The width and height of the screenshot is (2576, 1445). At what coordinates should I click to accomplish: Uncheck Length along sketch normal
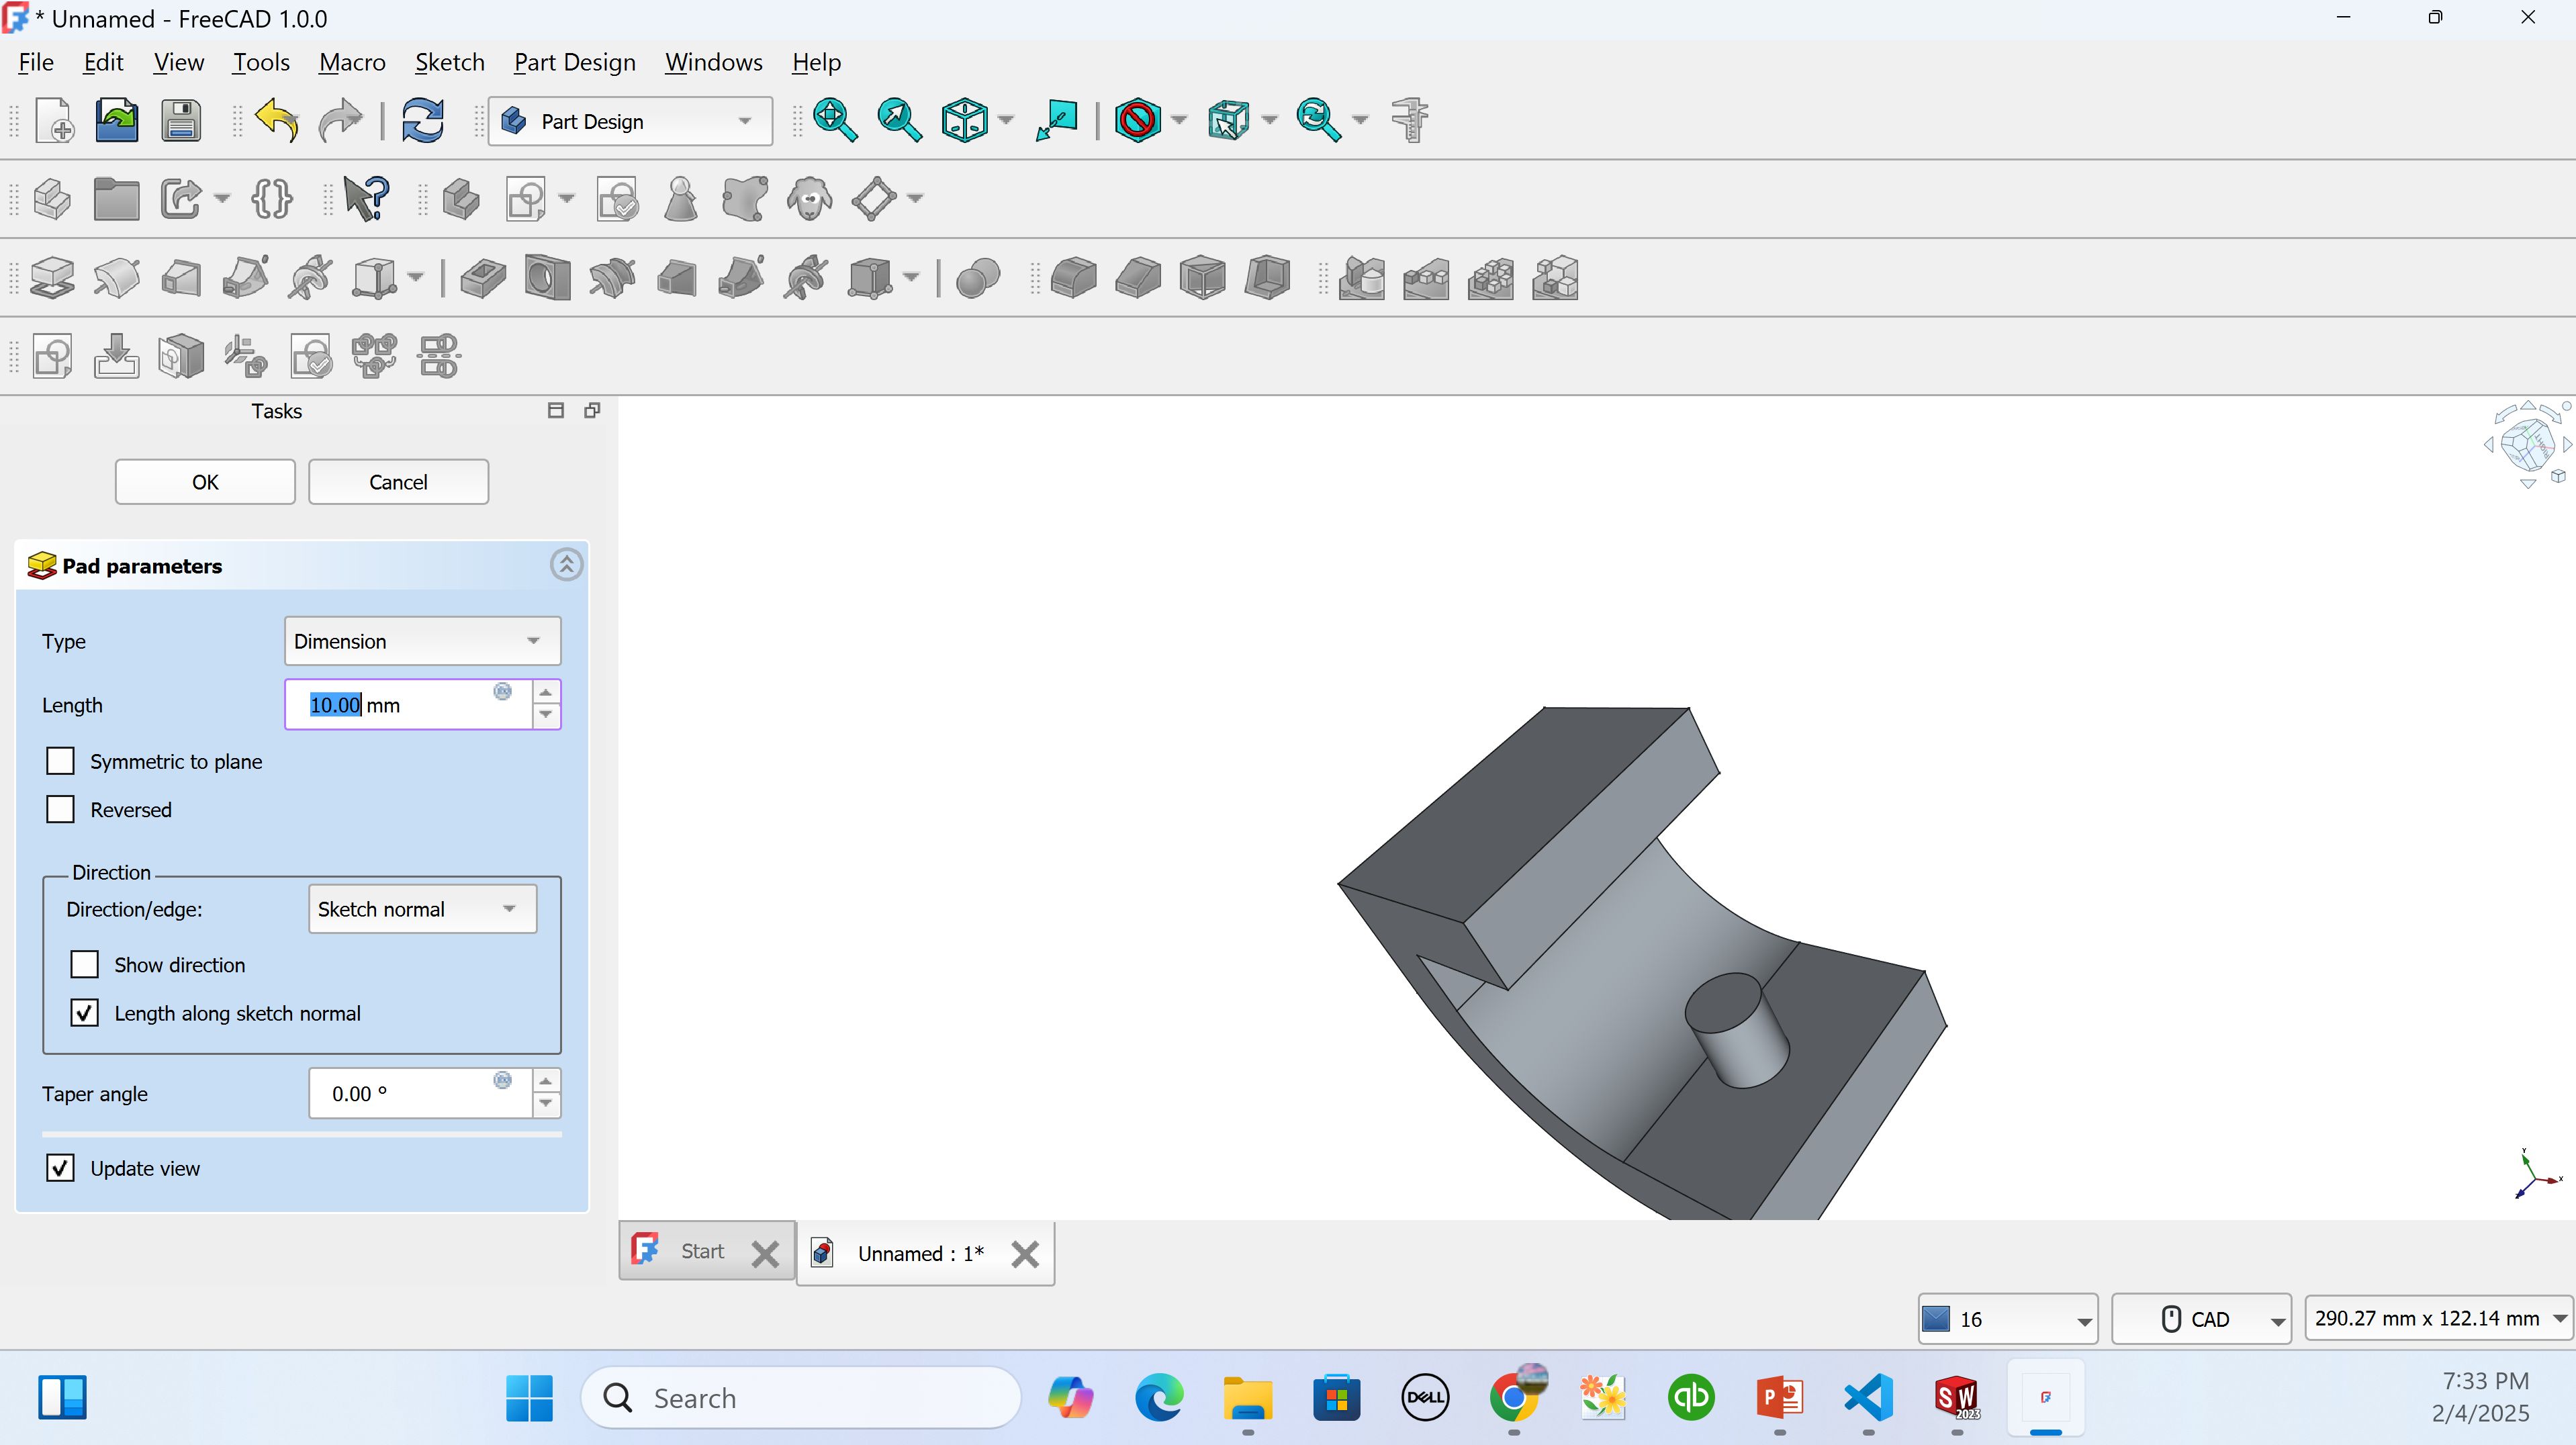point(85,1013)
